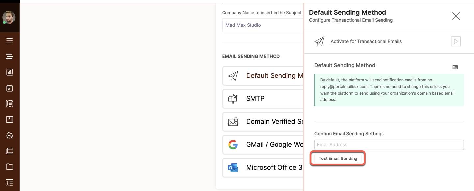Click the play button beside Activate for Transactional Emails
Screen dimensions: 474x191
[456, 41]
